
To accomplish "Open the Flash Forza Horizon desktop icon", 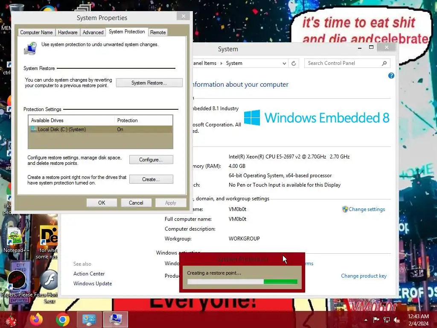I will (x=50, y=286).
